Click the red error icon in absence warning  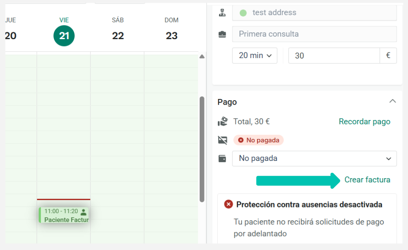pyautogui.click(x=229, y=204)
